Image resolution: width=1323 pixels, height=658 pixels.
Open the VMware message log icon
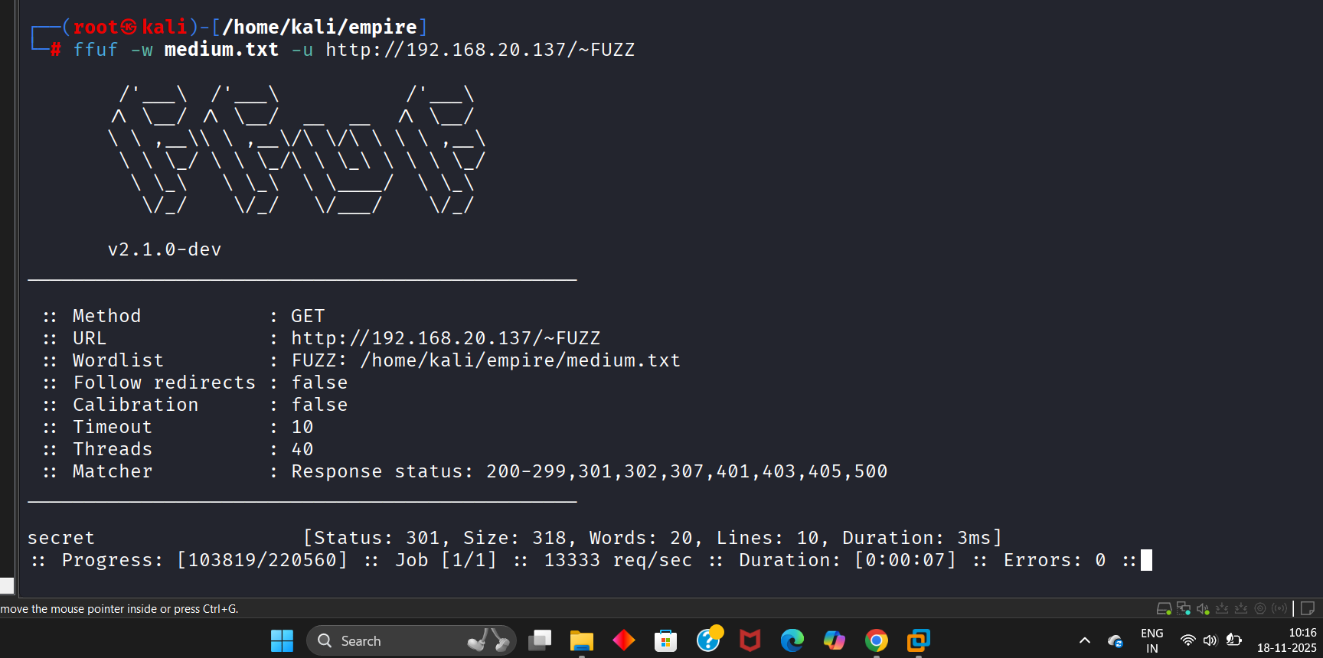[x=1308, y=609]
